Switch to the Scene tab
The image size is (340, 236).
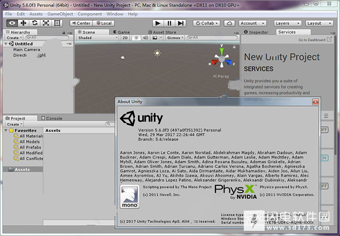click(x=92, y=32)
